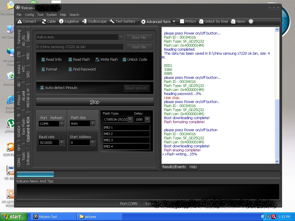295x221 pixels.
Task: Click the log scroll-down arrow
Action: point(277,161)
